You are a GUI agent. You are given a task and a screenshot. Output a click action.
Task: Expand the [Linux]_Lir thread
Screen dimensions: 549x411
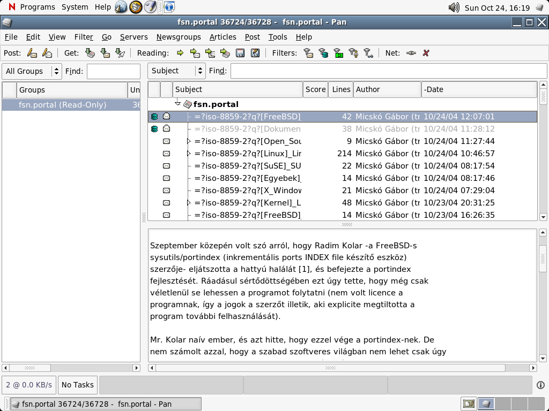coord(189,154)
